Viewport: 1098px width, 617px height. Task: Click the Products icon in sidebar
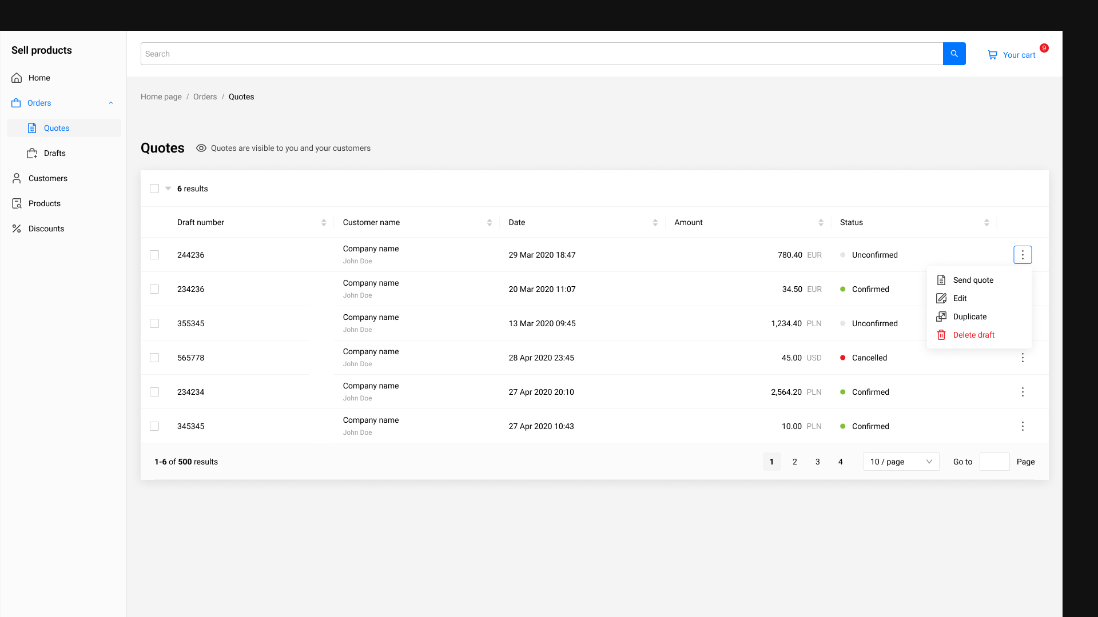pos(17,203)
